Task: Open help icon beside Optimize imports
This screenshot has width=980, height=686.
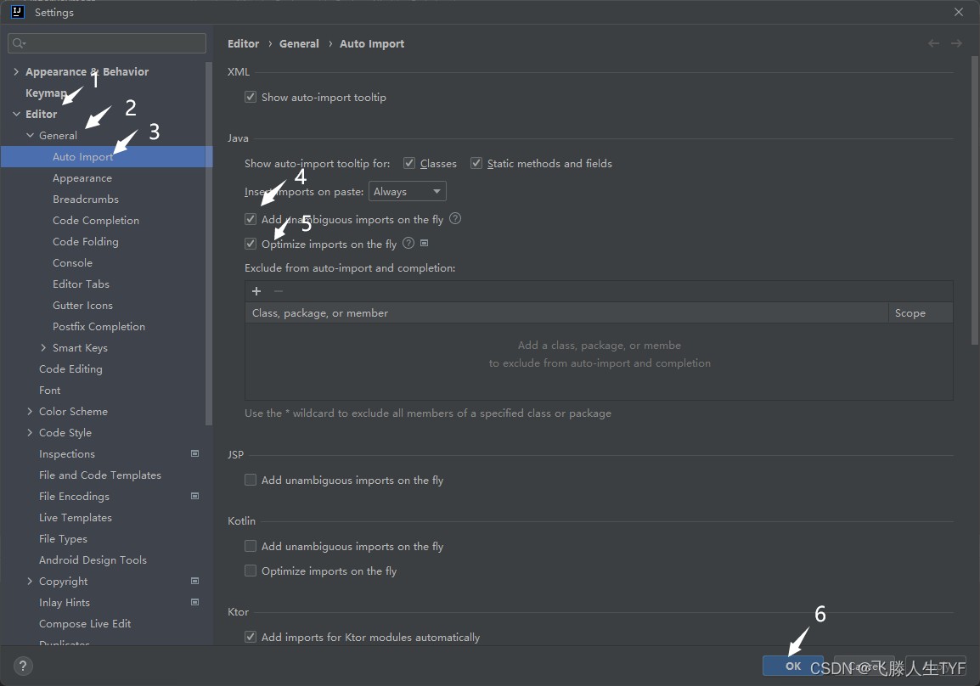Action: pos(408,243)
